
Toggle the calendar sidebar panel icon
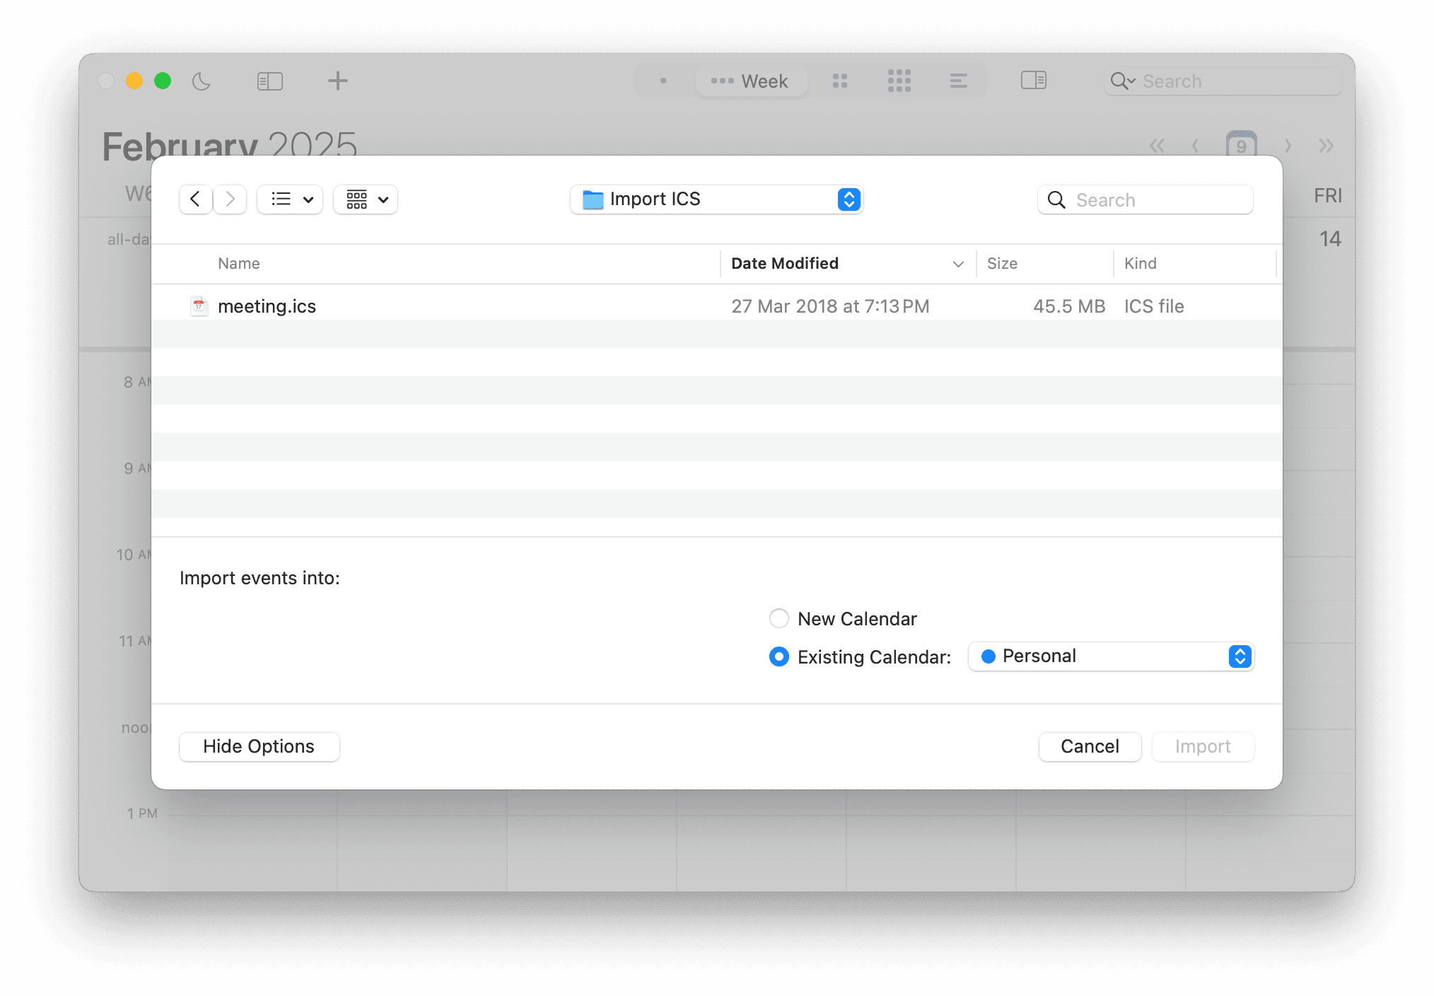[x=1034, y=81]
